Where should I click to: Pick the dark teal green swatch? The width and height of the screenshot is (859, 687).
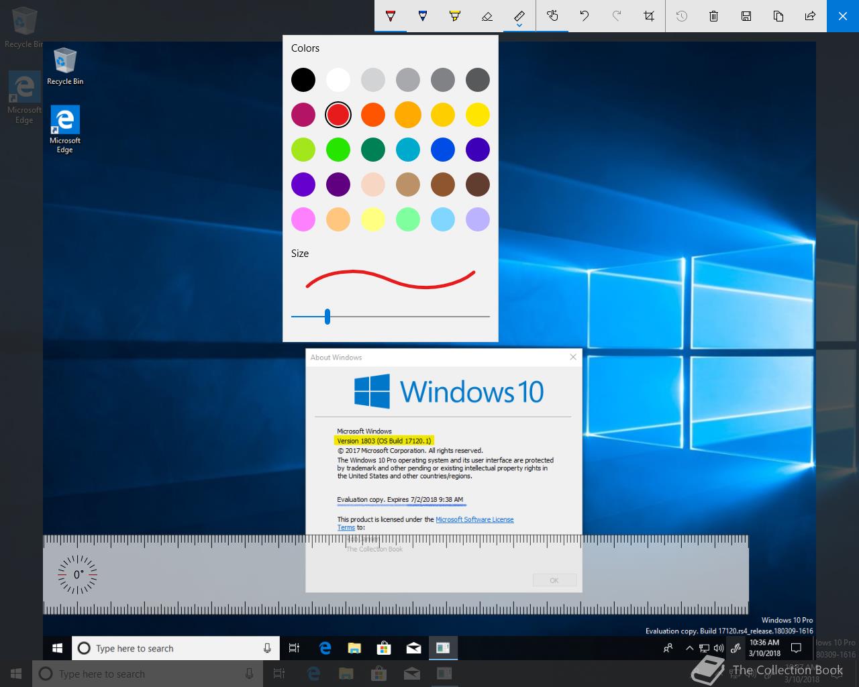point(373,150)
